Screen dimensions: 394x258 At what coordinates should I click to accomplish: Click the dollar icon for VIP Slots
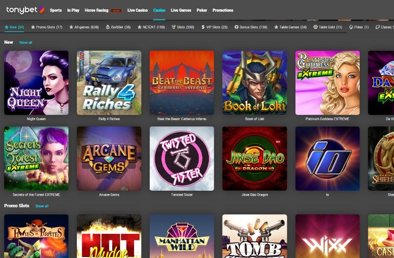point(203,27)
